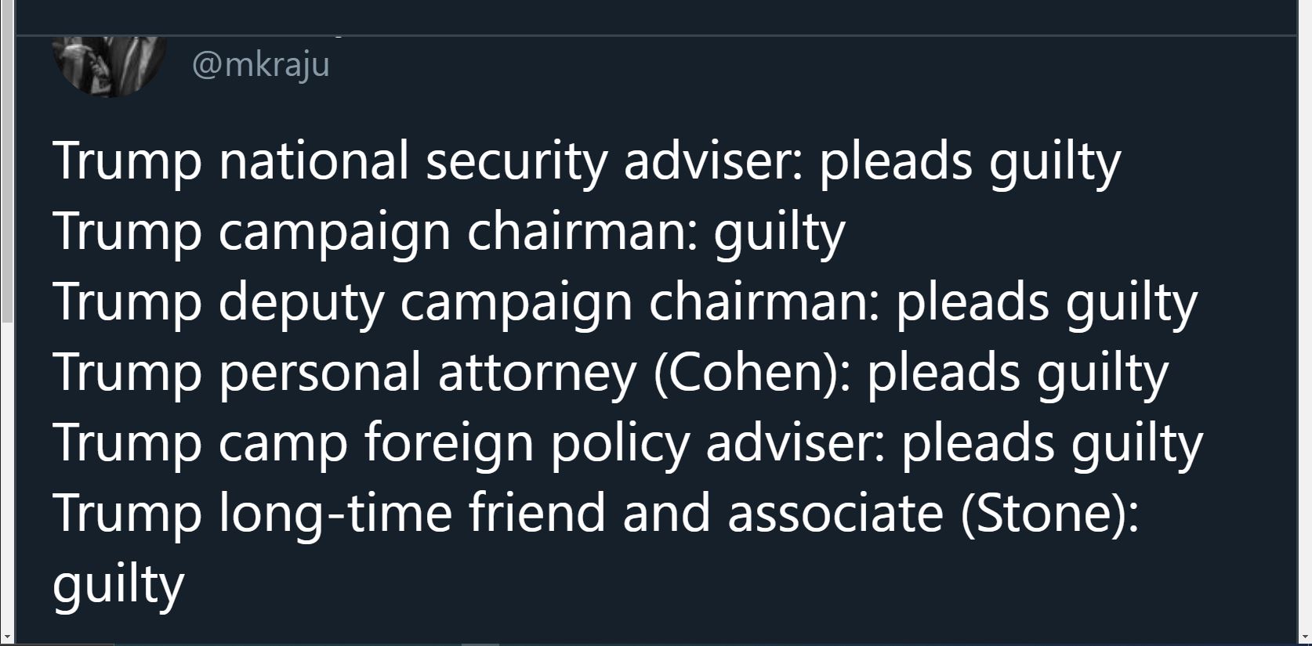Click the 'Trump personal attorney (Cohen)' line

(611, 373)
